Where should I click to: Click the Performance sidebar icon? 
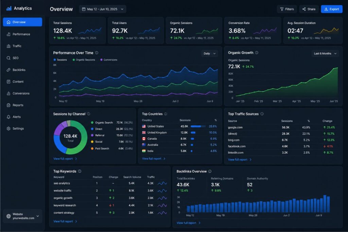[x=8, y=34]
